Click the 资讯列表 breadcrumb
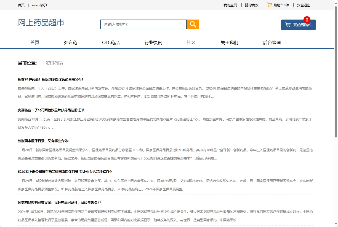This screenshot has width=338, height=227. pos(54,63)
